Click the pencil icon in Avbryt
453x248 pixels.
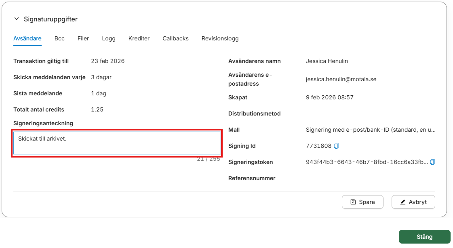pyautogui.click(x=403, y=202)
